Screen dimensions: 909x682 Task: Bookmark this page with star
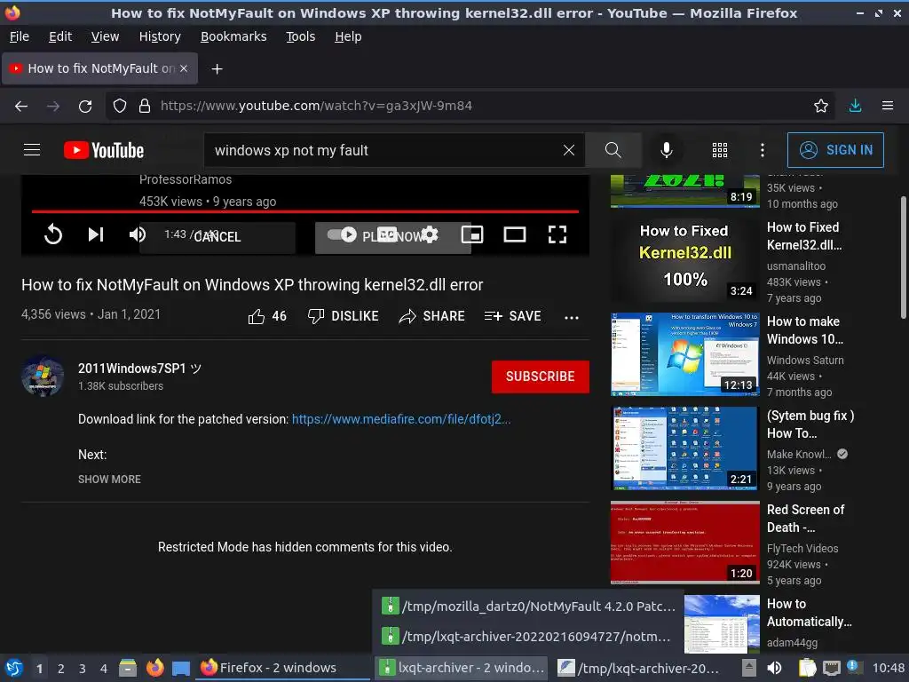820,106
